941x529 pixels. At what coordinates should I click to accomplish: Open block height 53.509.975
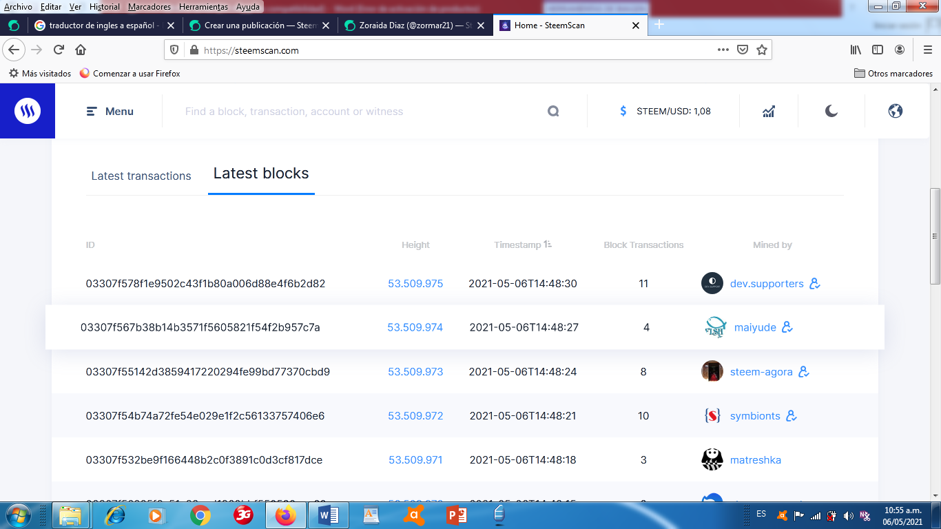[415, 284]
